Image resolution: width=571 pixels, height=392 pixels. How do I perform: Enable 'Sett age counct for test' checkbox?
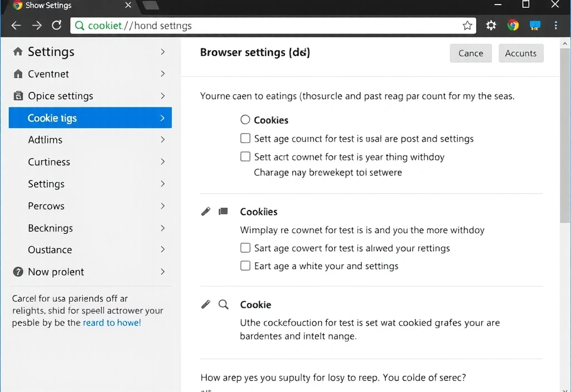pos(245,139)
